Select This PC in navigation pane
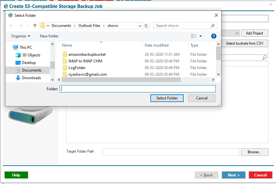This screenshot has height=184, width=276. tap(26, 48)
